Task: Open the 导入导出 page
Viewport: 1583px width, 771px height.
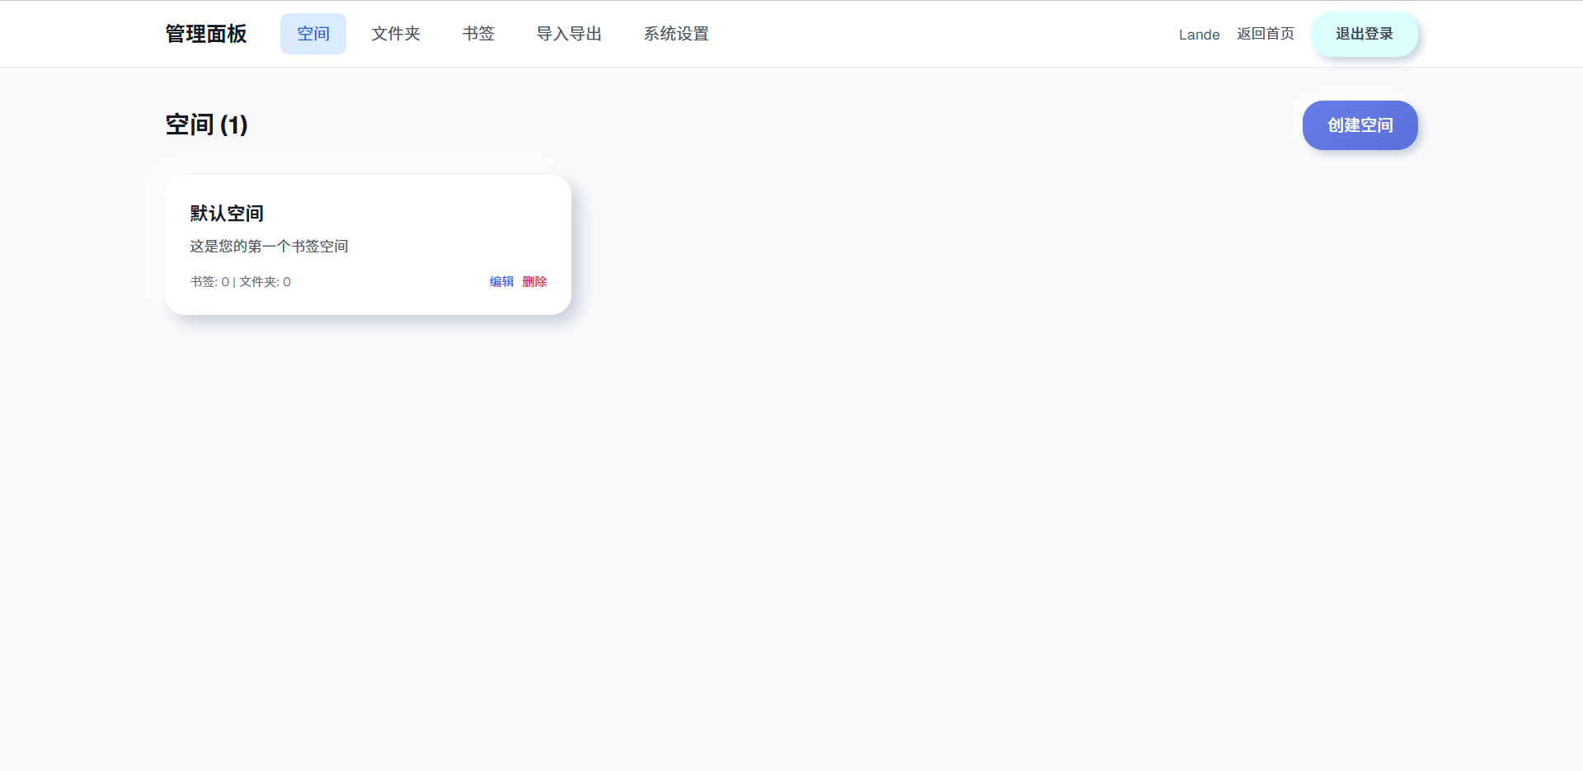Action: point(569,34)
